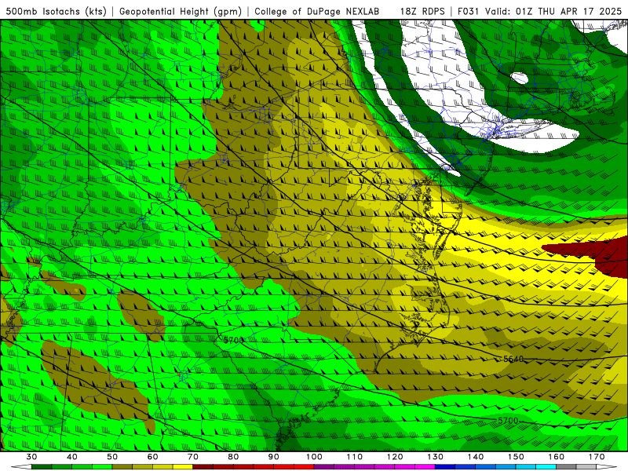This screenshot has width=628, height=471.
Task: Click the legend value 150
Action: tap(517, 457)
